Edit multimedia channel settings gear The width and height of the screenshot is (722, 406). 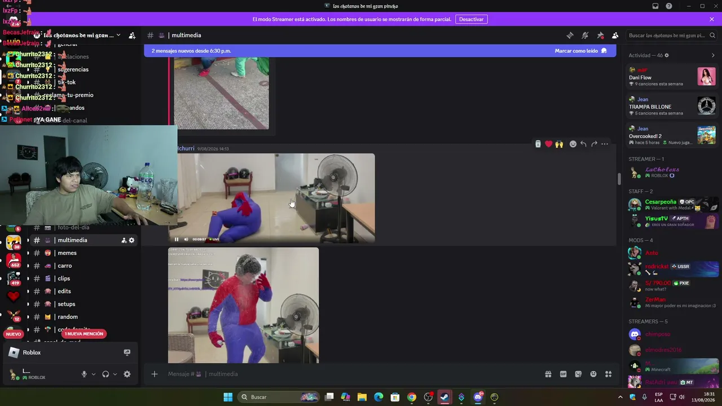click(131, 240)
